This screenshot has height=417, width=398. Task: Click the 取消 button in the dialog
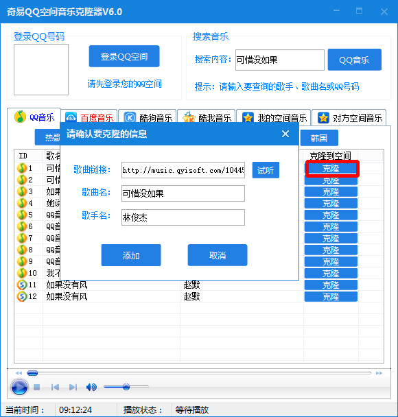(218, 255)
